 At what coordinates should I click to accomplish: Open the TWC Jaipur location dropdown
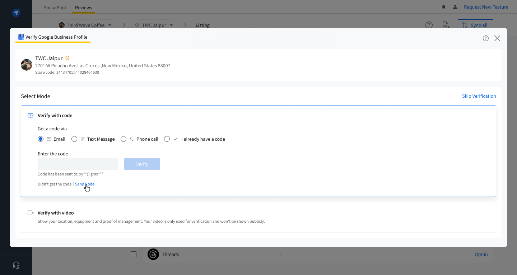pyautogui.click(x=155, y=25)
